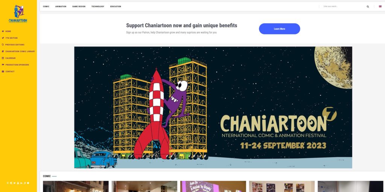Open the UK flag language selector
The height and width of the screenshot is (192, 385).
click(x=380, y=6)
